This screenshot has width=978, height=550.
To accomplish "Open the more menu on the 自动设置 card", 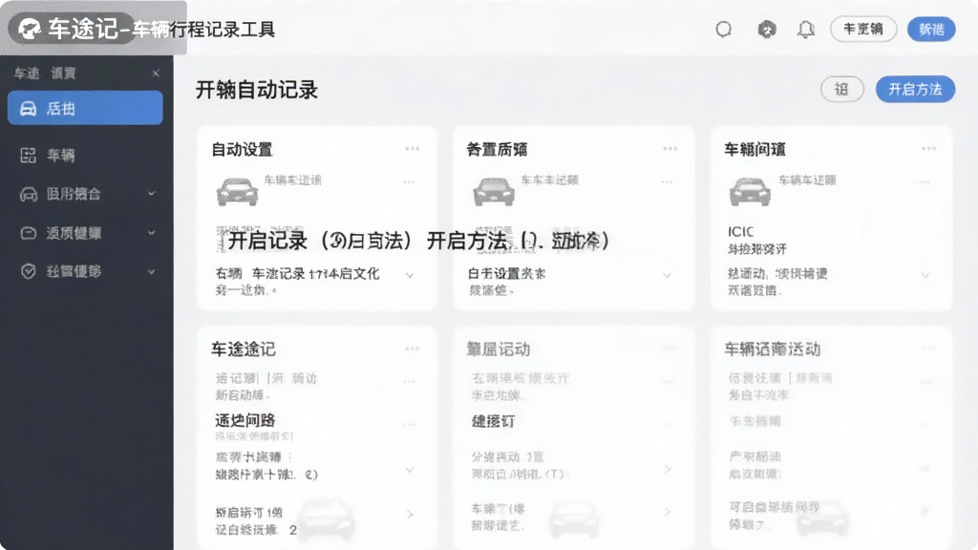I will coord(413,149).
